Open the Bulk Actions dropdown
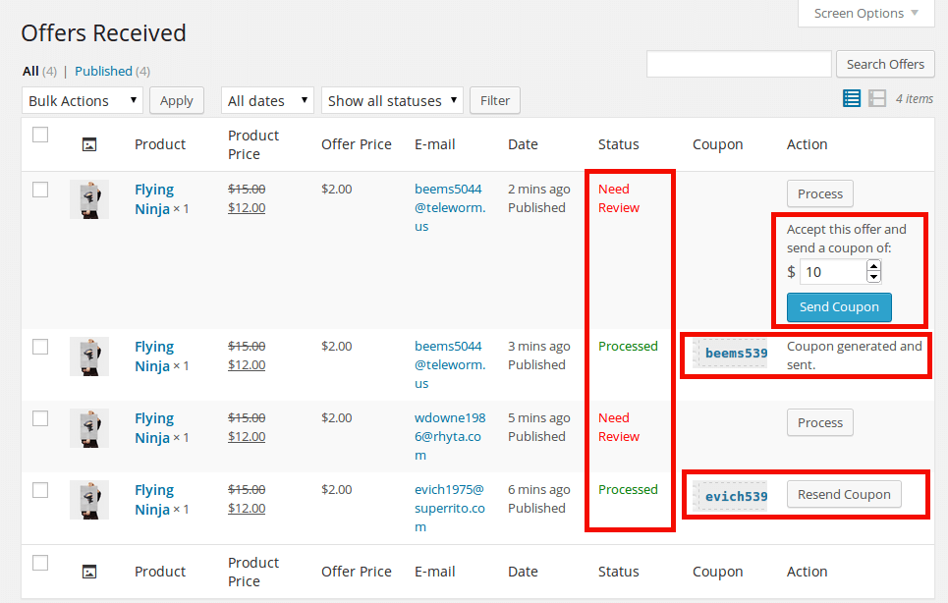The height and width of the screenshot is (603, 948). coord(82,100)
